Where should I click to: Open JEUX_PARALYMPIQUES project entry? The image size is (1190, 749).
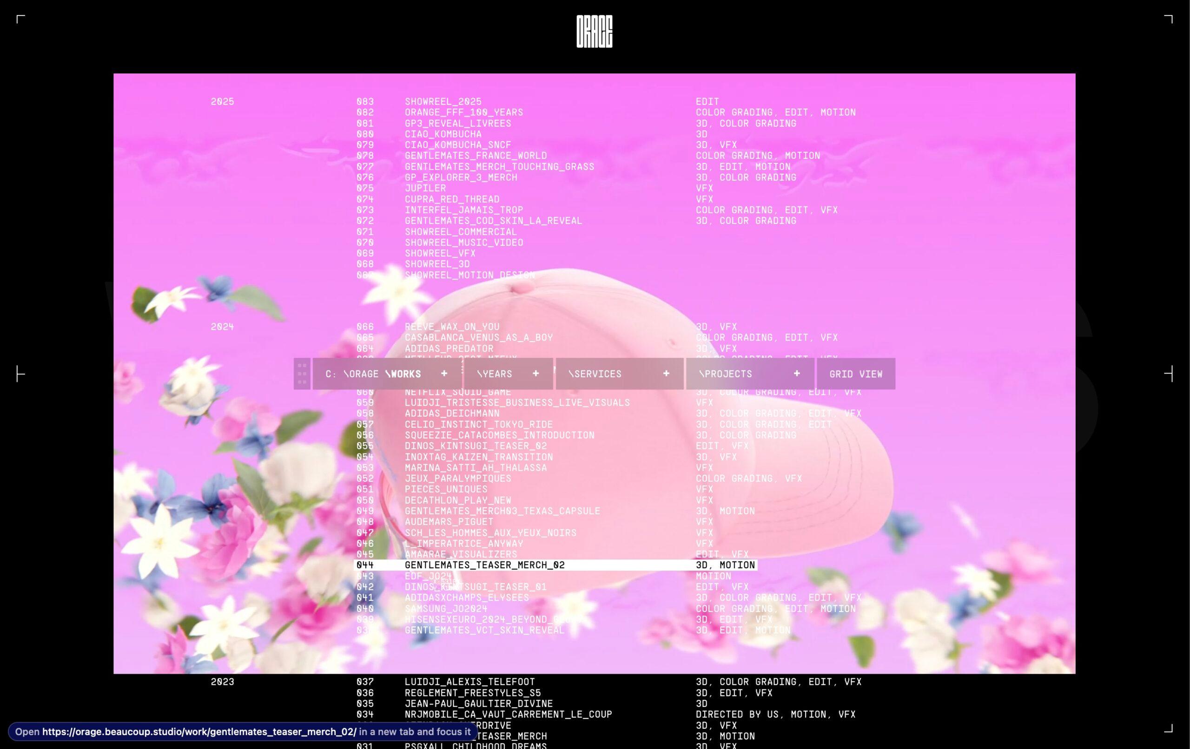coord(457,478)
